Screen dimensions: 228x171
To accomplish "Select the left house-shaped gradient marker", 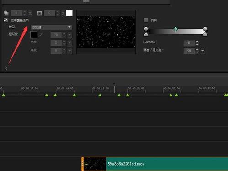I will [146, 35].
